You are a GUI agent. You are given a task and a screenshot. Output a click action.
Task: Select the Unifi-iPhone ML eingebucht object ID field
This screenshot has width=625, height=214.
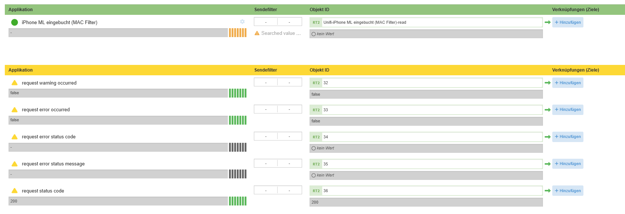(431, 22)
